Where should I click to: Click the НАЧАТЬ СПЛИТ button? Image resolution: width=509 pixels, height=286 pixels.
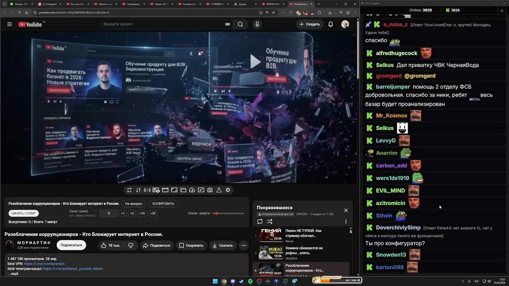[x=23, y=213]
